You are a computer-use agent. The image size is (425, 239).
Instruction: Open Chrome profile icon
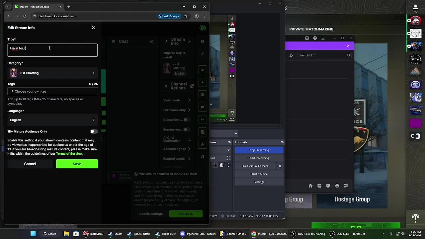[197, 16]
